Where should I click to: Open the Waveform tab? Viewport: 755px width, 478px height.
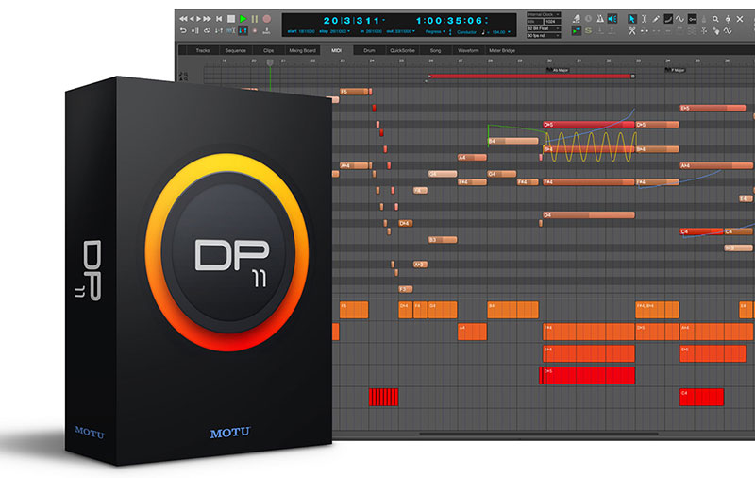(468, 50)
